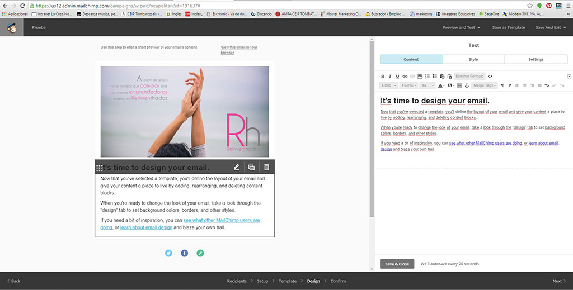Insert a hyperlink with the link icon
Screen dimensions: 573x290
(x=405, y=76)
